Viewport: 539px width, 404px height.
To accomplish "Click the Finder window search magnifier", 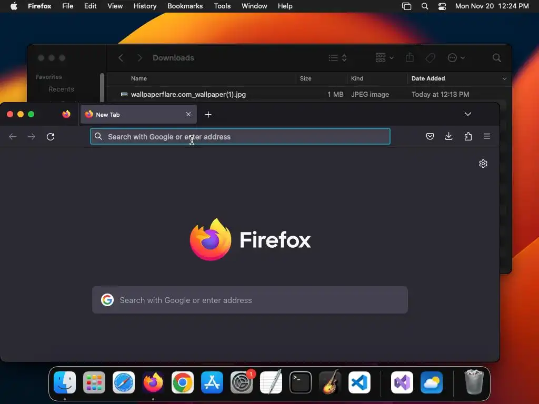I will point(496,58).
